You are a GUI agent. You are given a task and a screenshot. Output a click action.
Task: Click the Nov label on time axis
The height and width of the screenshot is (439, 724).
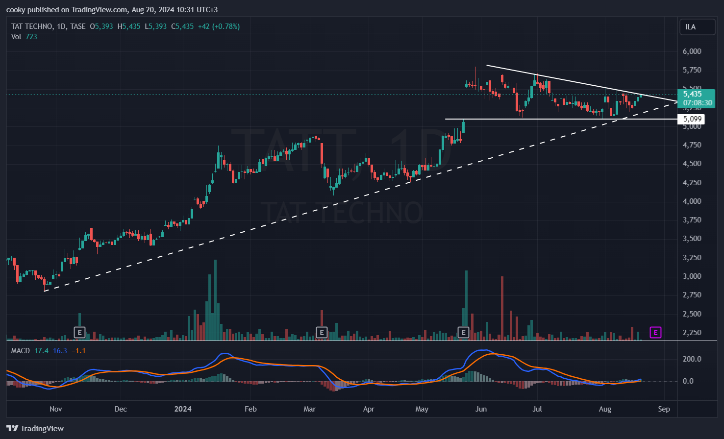point(56,409)
